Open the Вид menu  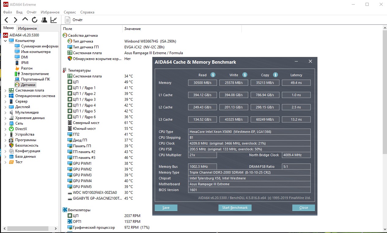pos(19,12)
